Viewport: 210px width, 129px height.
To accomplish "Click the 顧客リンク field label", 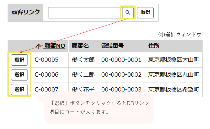I will [26, 12].
